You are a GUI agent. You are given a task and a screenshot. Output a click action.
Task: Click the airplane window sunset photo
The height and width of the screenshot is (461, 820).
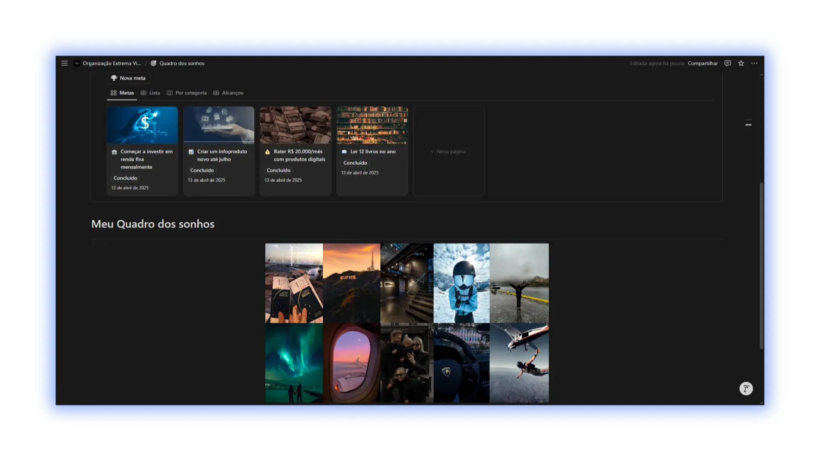point(351,363)
